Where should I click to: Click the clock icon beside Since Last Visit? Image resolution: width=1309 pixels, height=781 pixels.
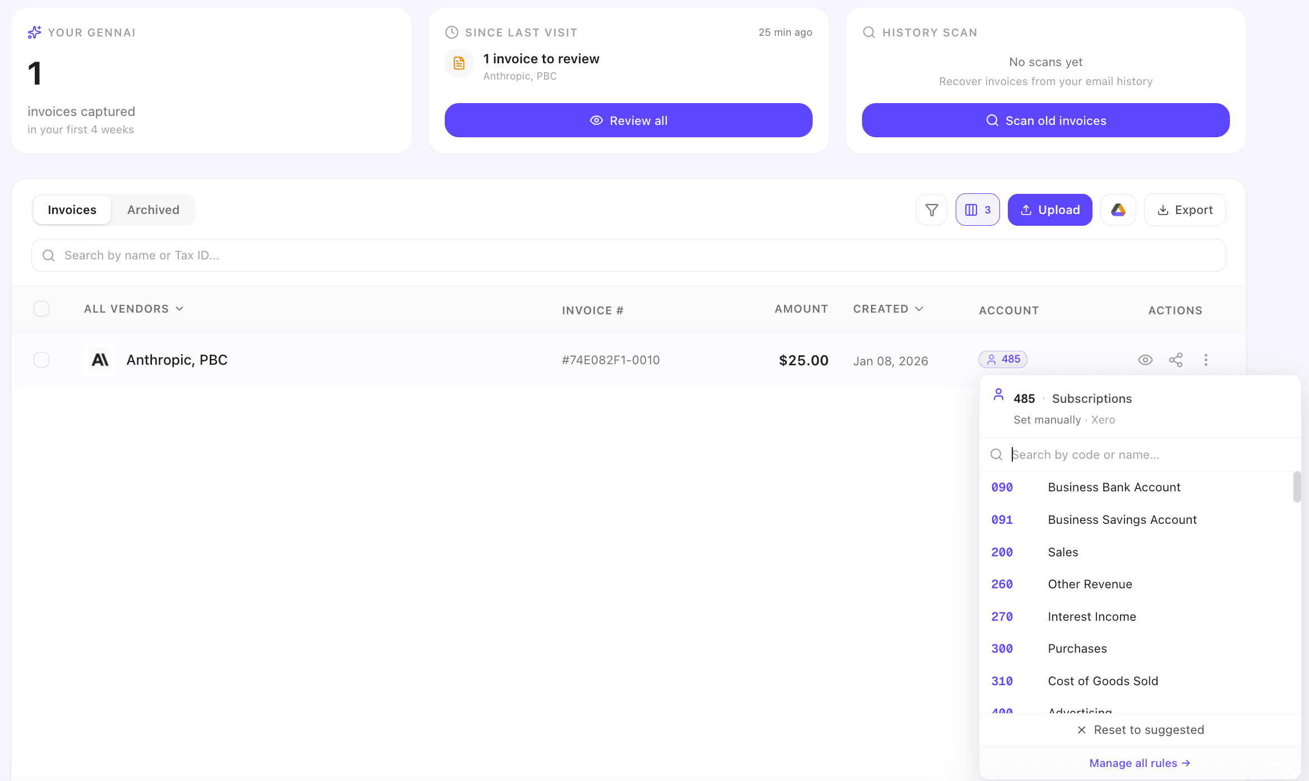coord(451,32)
